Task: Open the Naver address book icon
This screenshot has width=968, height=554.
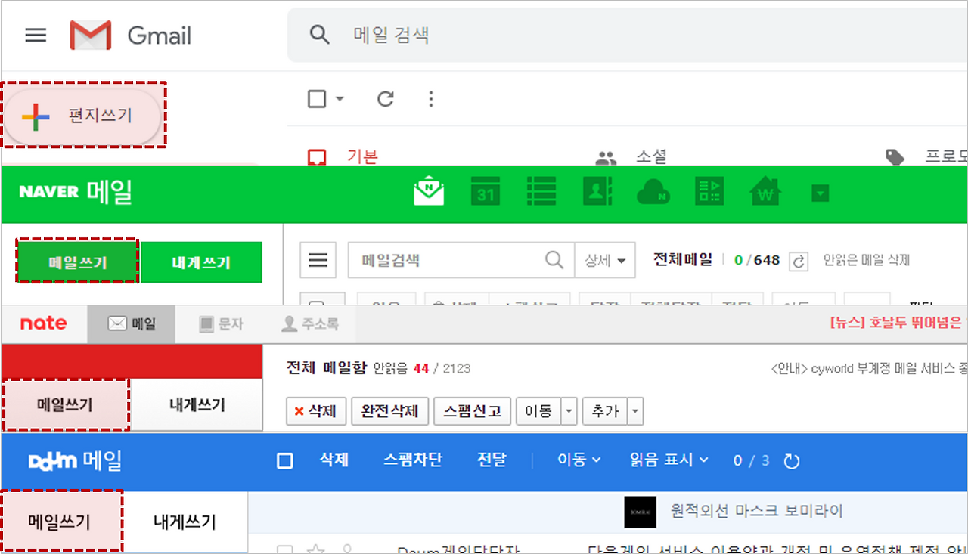Action: point(597,192)
